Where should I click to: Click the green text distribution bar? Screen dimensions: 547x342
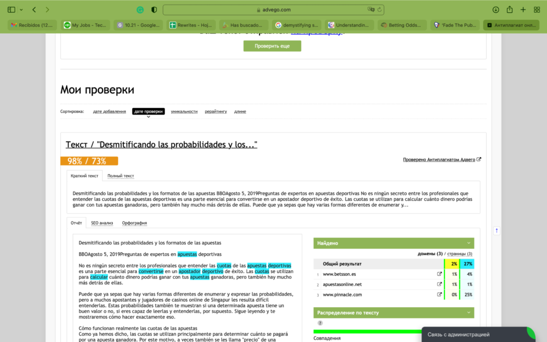coord(368,331)
